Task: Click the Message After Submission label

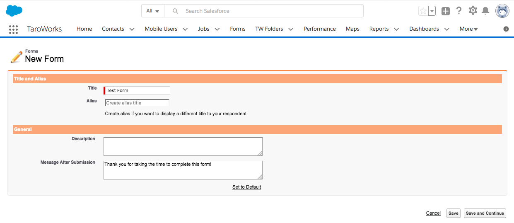Action: (x=68, y=162)
